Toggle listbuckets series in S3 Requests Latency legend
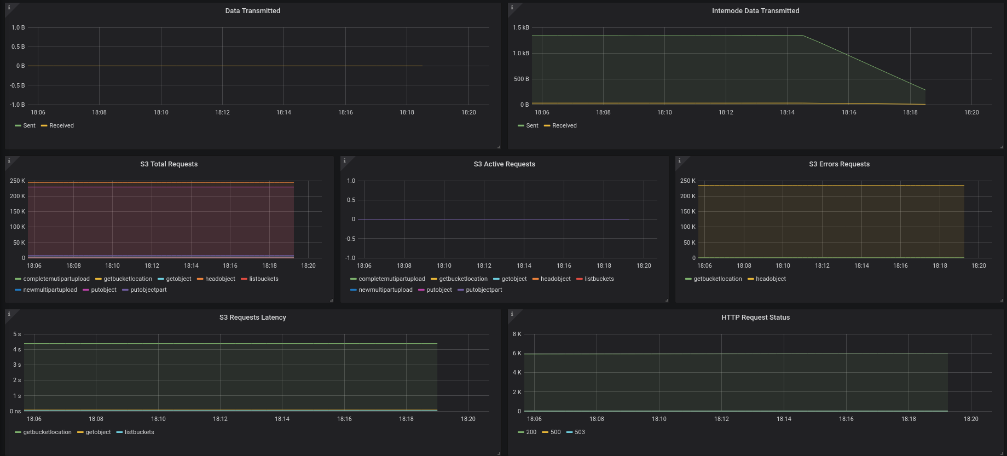 point(140,432)
